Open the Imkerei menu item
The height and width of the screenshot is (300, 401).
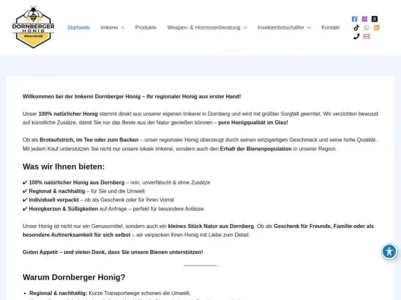(109, 28)
